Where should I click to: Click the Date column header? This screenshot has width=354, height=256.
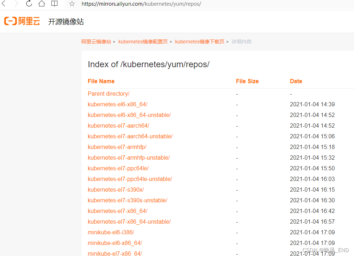tap(296, 81)
